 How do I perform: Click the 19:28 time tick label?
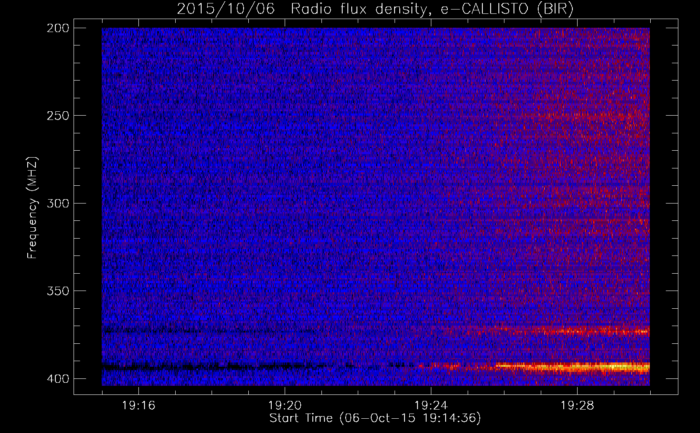pyautogui.click(x=577, y=406)
